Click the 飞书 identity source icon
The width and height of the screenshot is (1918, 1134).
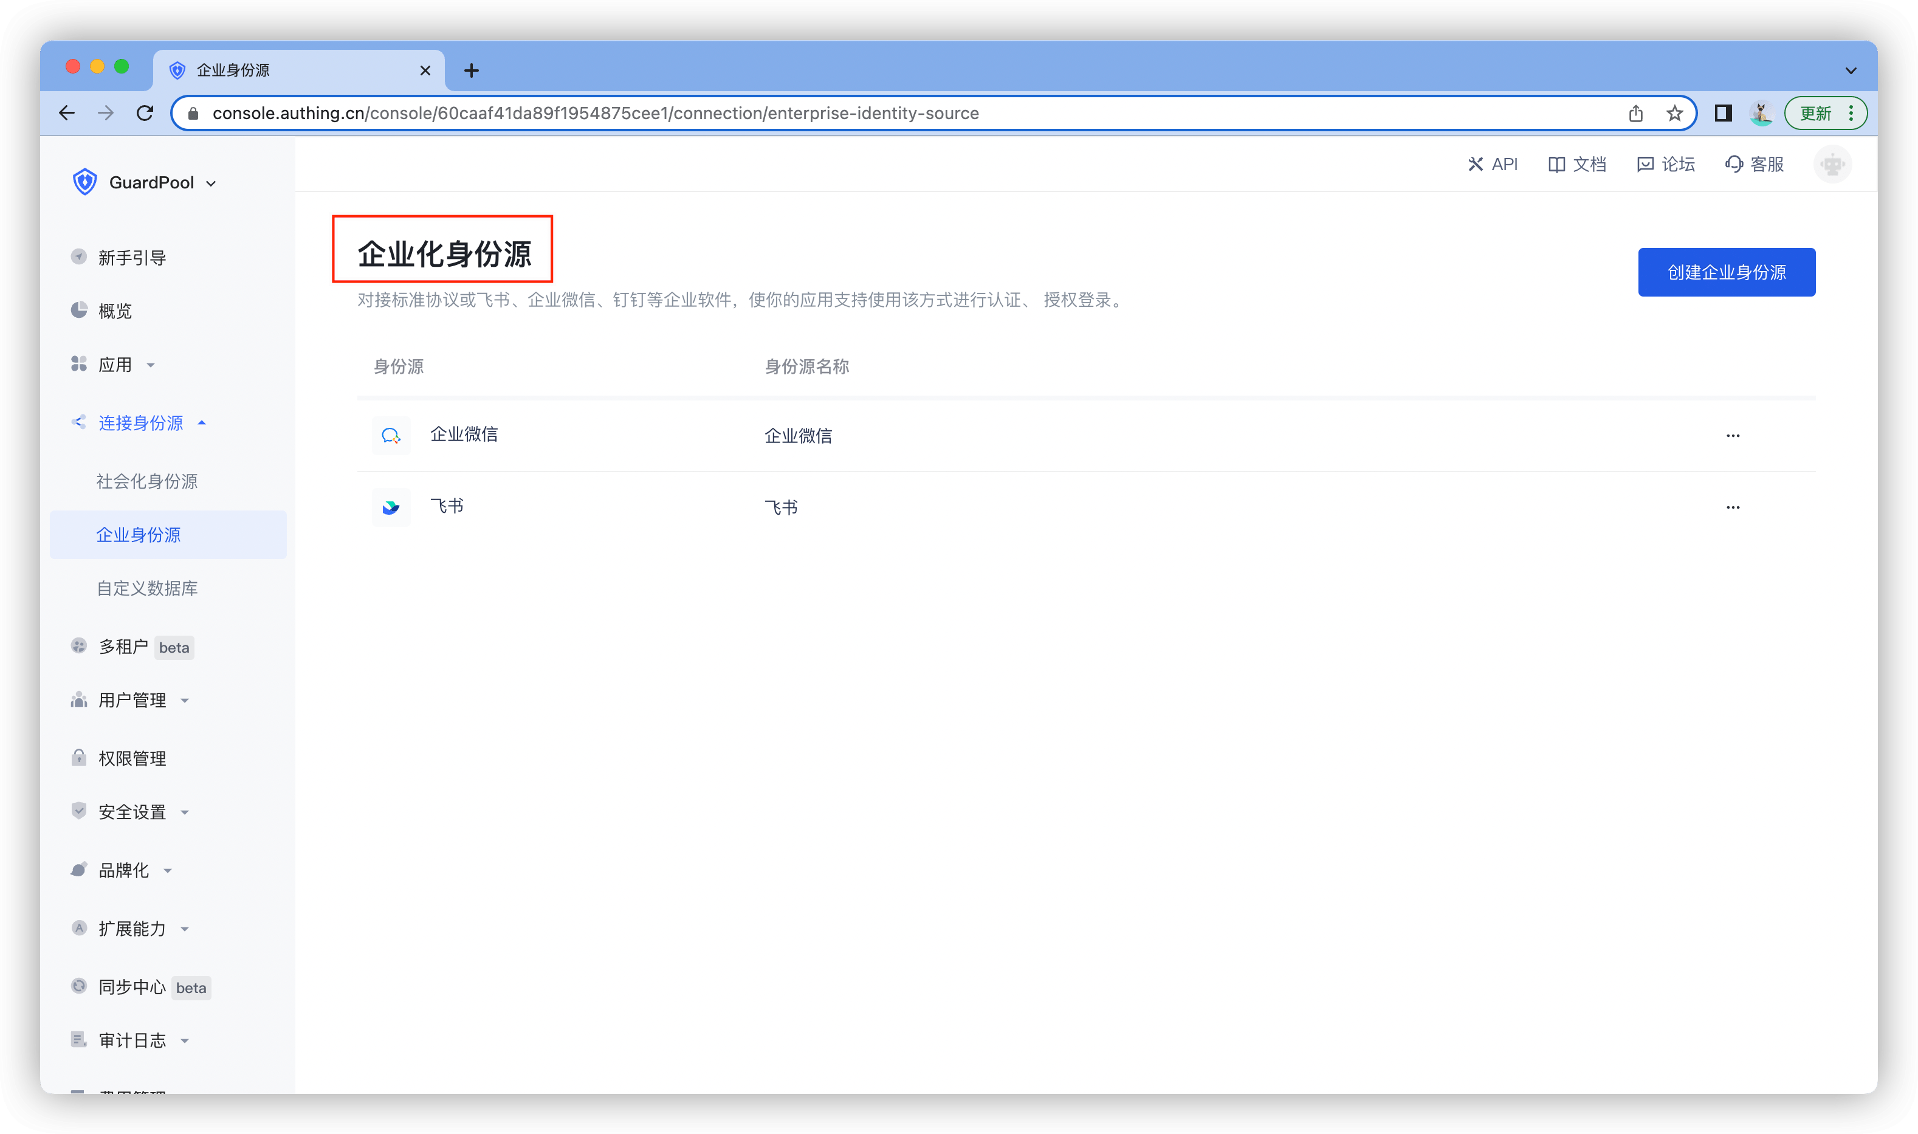pyautogui.click(x=391, y=507)
